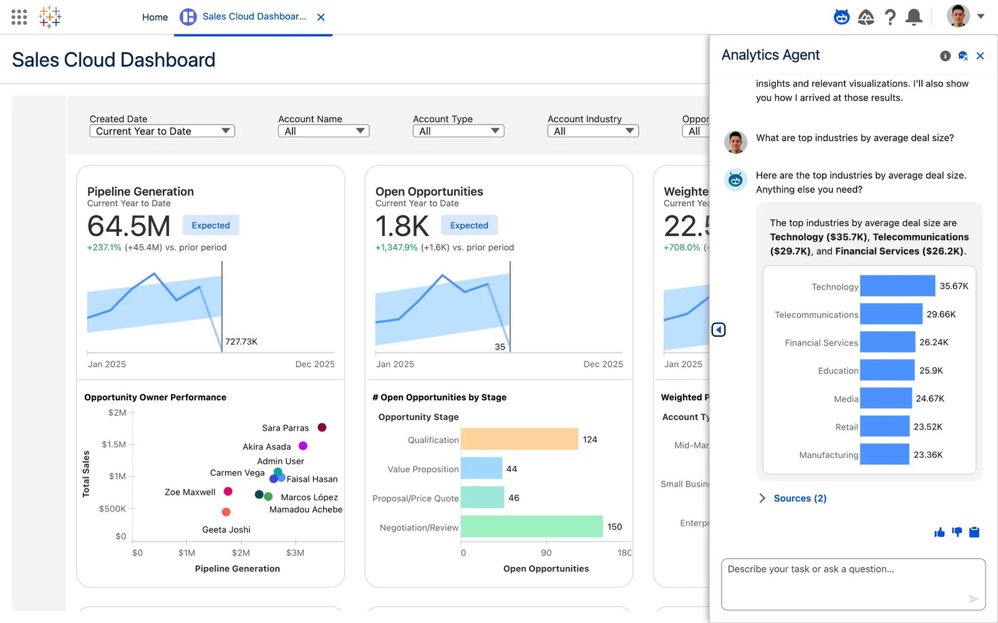Click the Sales Cloud Dashboard page title
The width and height of the screenshot is (998, 623).
114,60
